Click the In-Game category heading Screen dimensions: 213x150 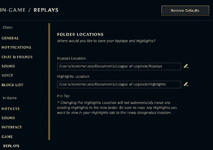point(10,98)
